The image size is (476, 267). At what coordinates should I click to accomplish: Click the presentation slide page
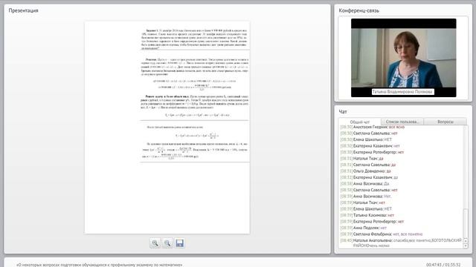coord(167,128)
